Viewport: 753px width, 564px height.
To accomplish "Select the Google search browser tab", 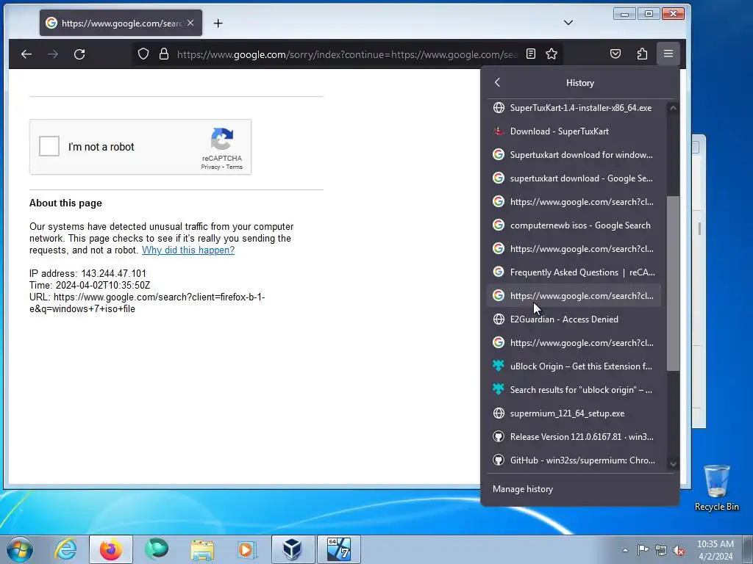I will [x=121, y=23].
